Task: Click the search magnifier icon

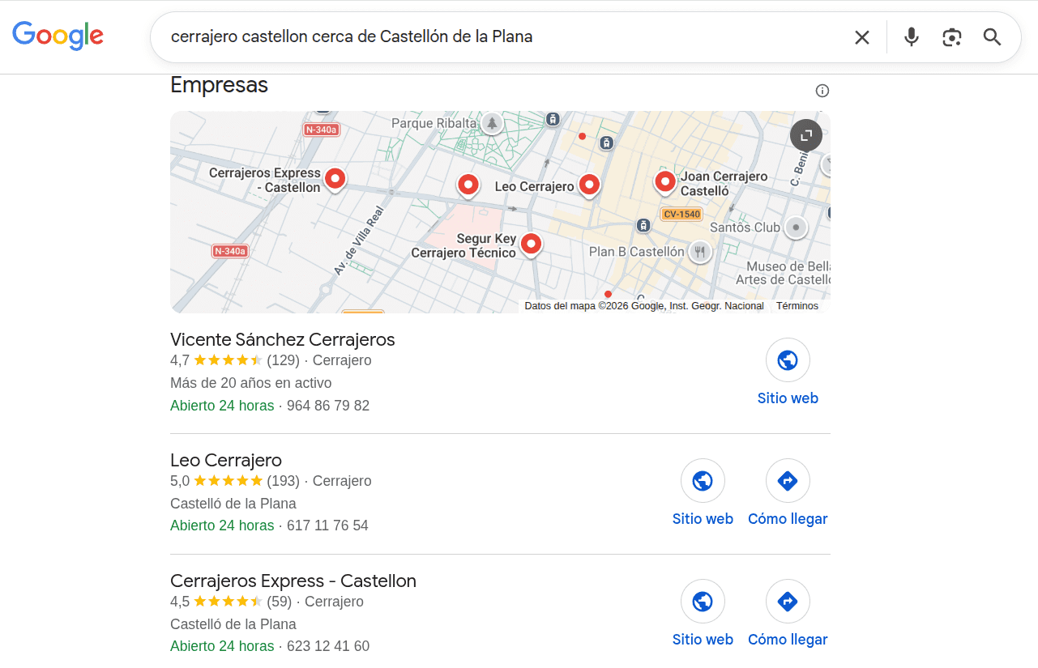Action: [x=992, y=36]
